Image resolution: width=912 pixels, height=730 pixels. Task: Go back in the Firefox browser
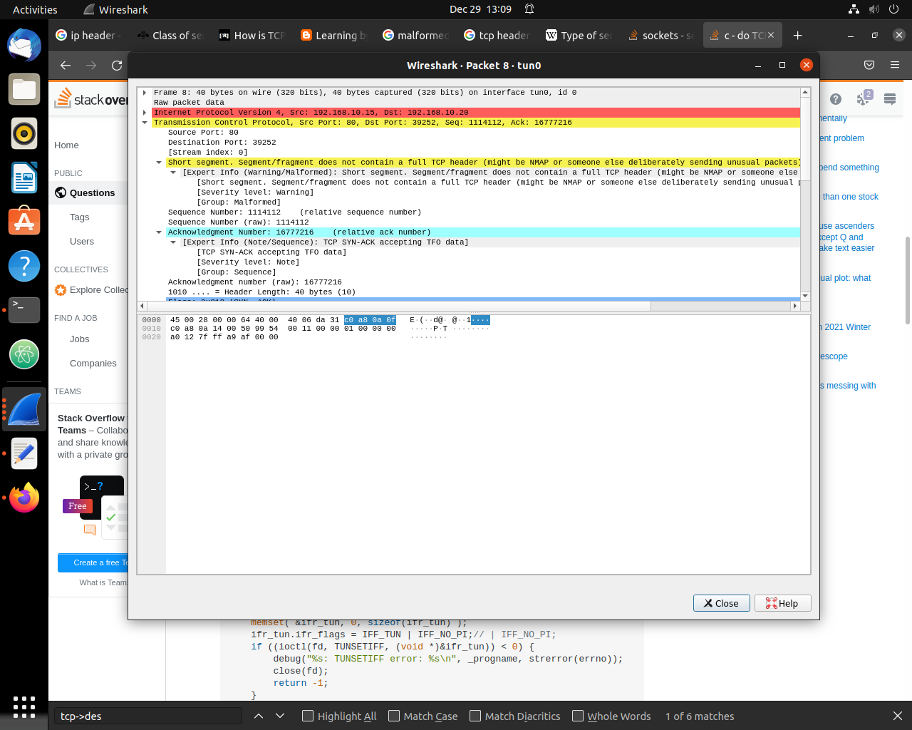(x=66, y=65)
